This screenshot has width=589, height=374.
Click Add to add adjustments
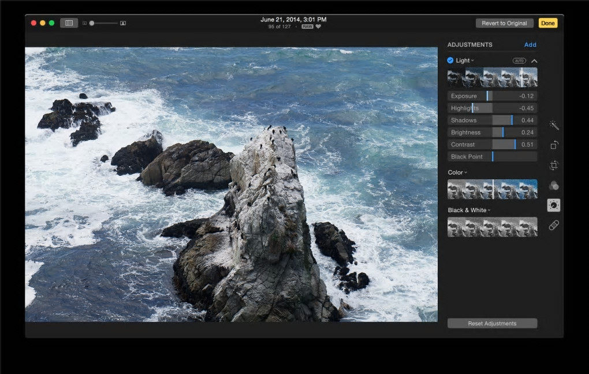pos(530,45)
